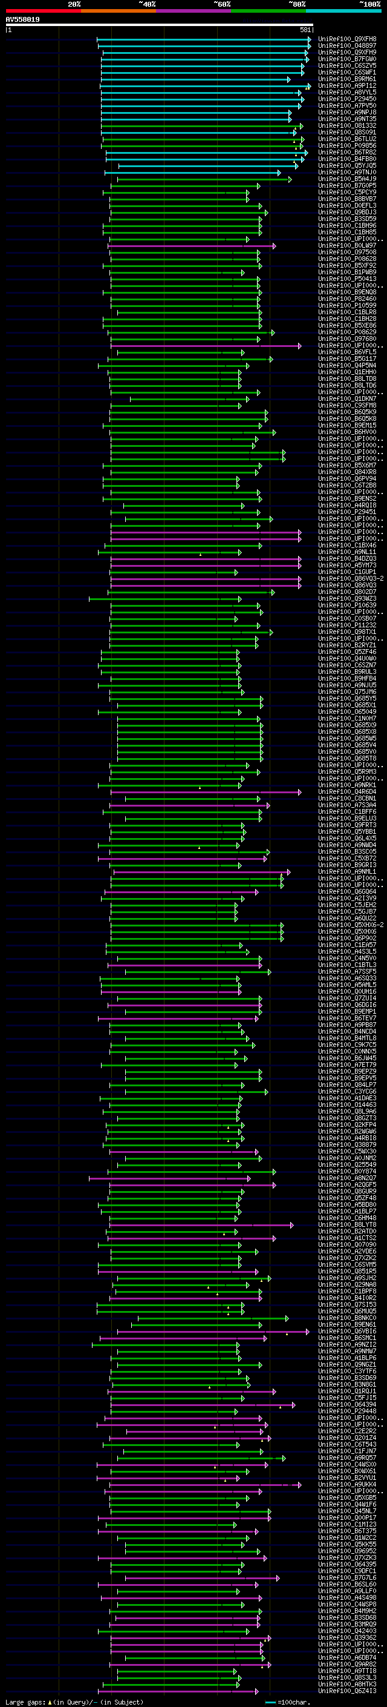
Task: Select label UniRef100_B3SC05
Action: pos(347,852)
